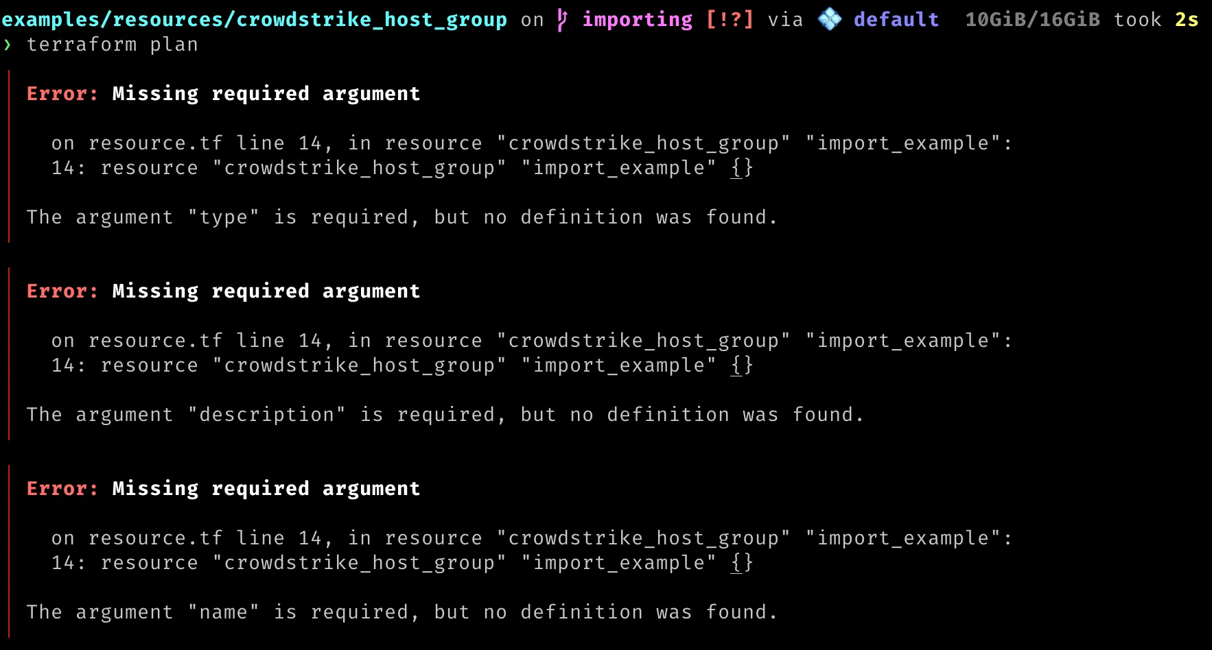Select the 'importing' branch name
Screen dimensions: 1212x650
[638, 20]
